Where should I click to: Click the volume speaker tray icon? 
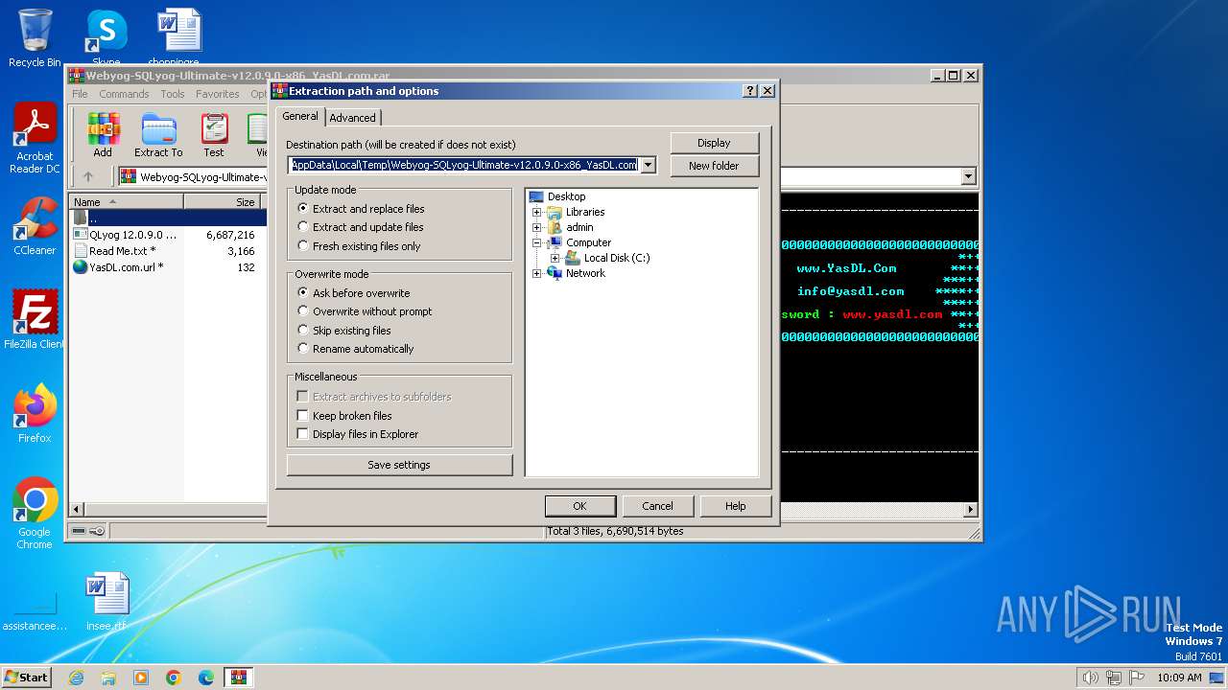[1090, 678]
